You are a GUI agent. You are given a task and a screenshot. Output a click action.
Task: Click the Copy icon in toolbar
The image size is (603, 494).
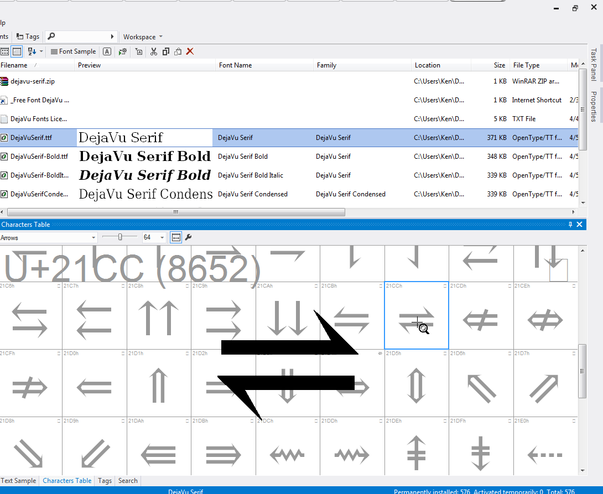(x=165, y=51)
